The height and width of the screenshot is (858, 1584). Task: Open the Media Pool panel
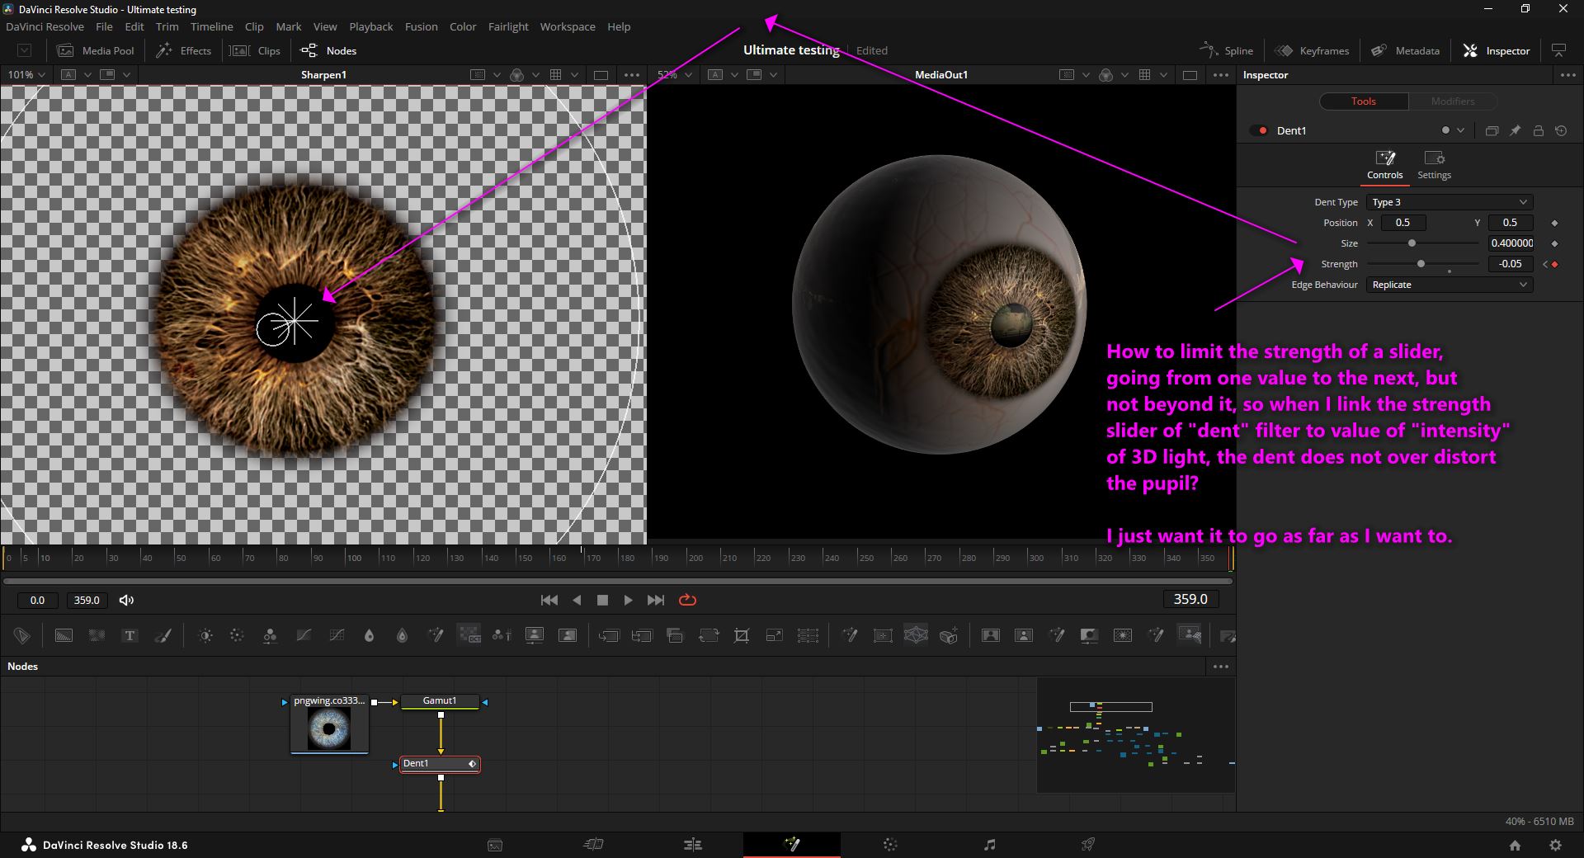click(x=95, y=50)
